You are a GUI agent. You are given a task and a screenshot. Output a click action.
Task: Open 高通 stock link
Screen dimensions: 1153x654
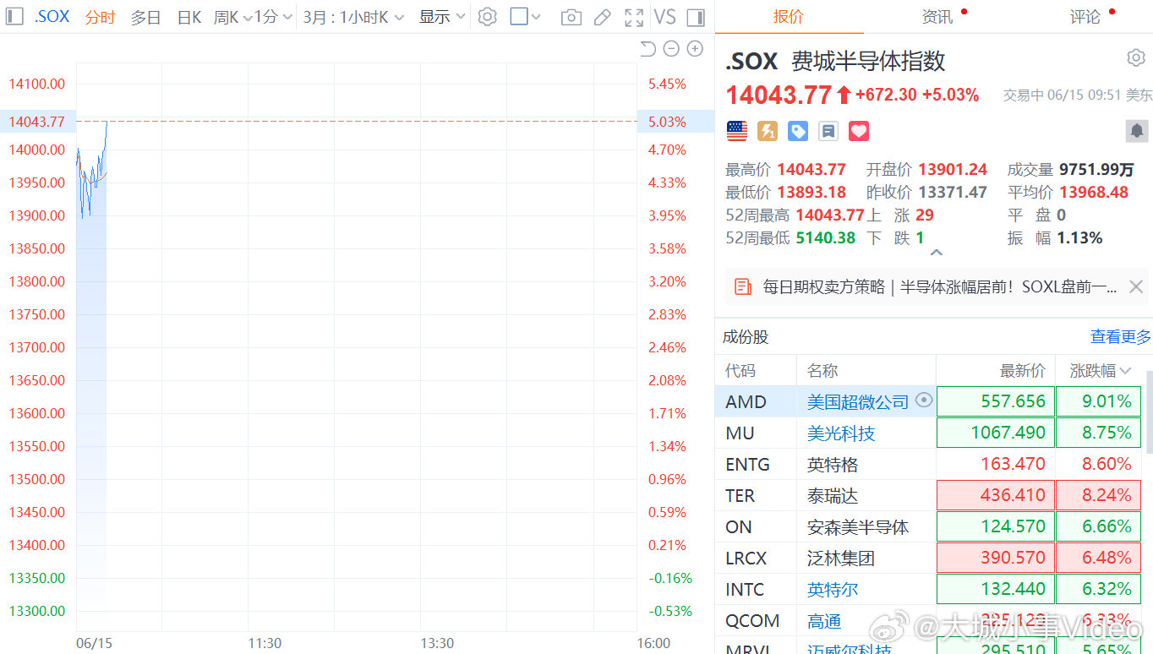click(824, 621)
